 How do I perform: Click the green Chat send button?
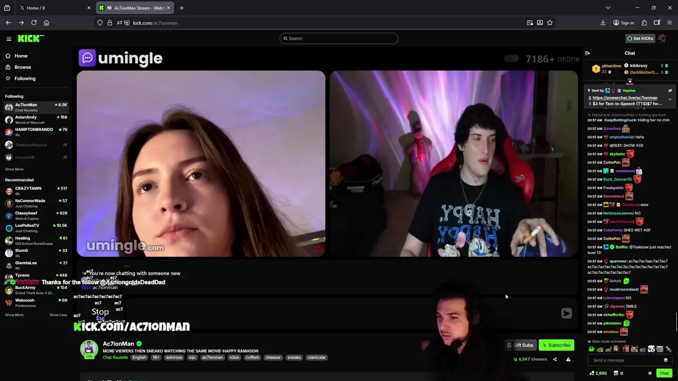click(x=664, y=373)
